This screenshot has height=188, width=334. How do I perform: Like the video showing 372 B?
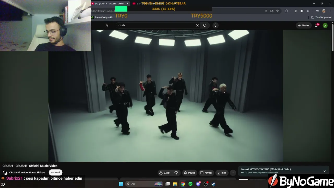coord(164,173)
